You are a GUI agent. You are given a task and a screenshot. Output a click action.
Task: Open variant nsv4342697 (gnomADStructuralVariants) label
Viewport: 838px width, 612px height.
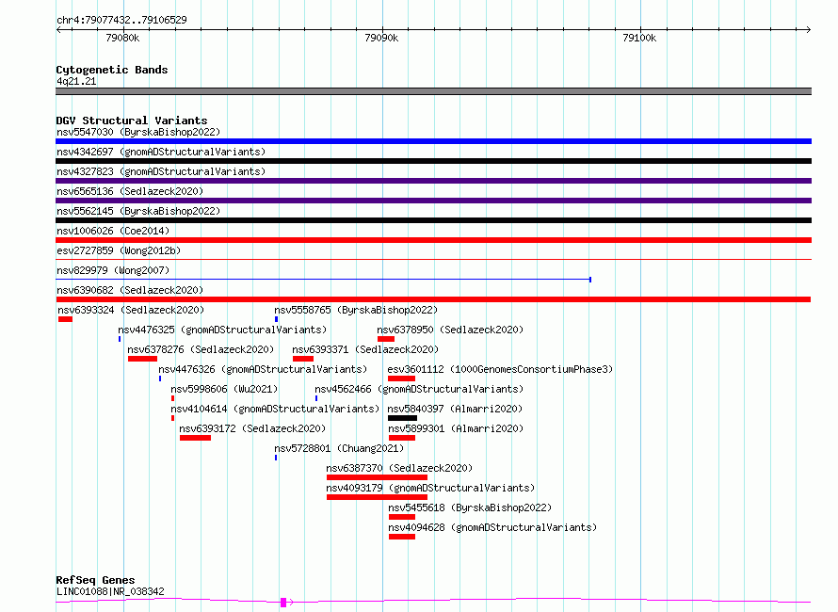tap(161, 152)
